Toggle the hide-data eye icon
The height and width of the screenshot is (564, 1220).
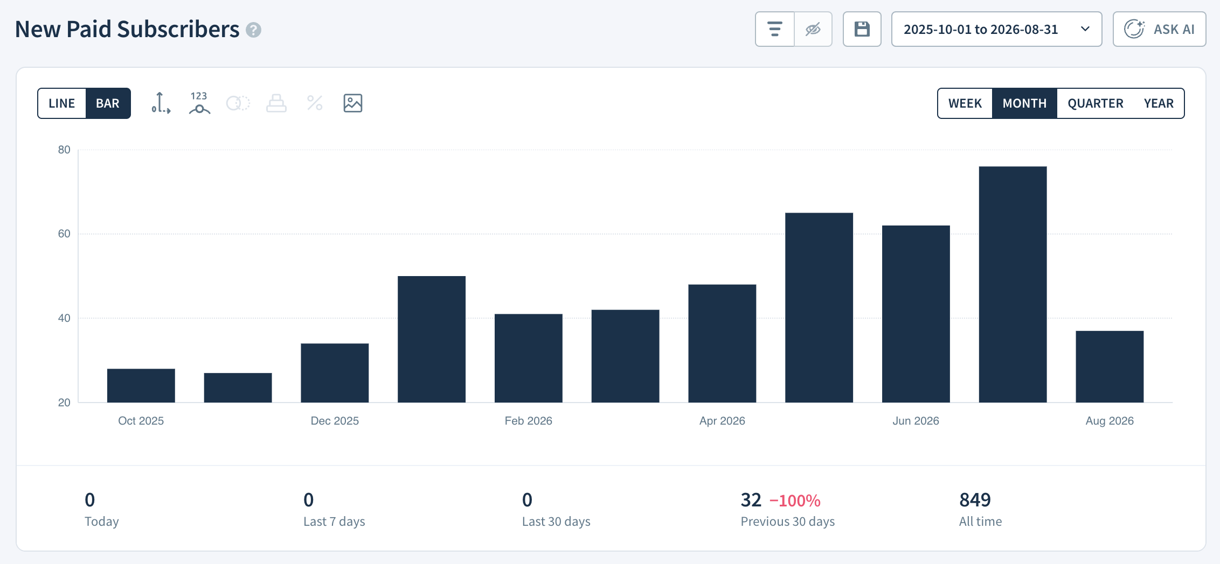click(x=813, y=29)
